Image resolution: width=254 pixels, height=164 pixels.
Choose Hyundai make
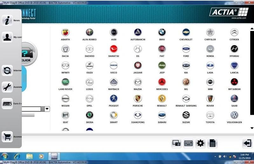pos(234,49)
